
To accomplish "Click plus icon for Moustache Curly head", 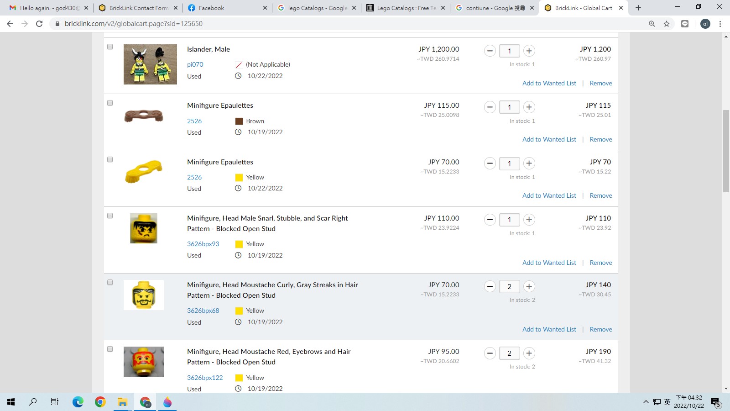I will (x=529, y=286).
